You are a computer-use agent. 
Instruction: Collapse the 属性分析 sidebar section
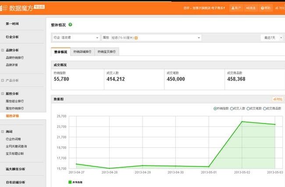coord(3,94)
